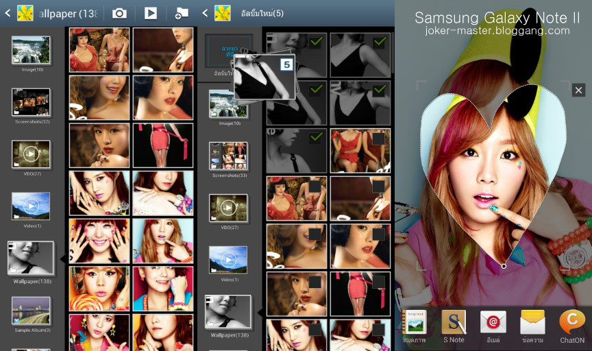Open Screenshots(32) album in left panel
Image resolution: width=592 pixels, height=351 pixels.
(31, 102)
